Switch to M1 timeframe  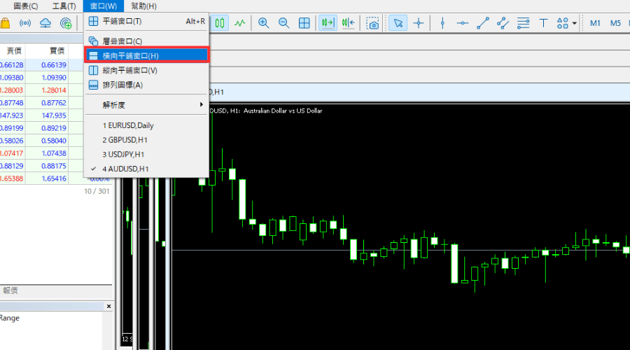click(x=595, y=23)
